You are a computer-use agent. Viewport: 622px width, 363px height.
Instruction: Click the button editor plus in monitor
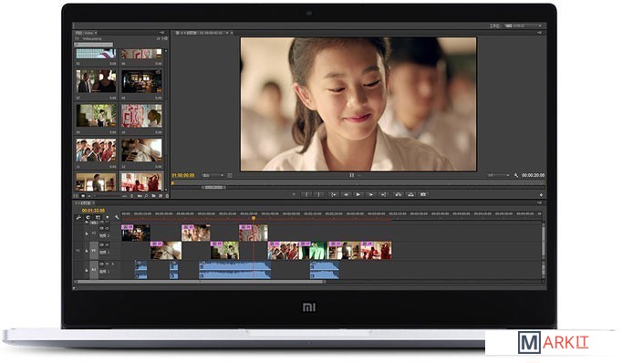coord(541,195)
